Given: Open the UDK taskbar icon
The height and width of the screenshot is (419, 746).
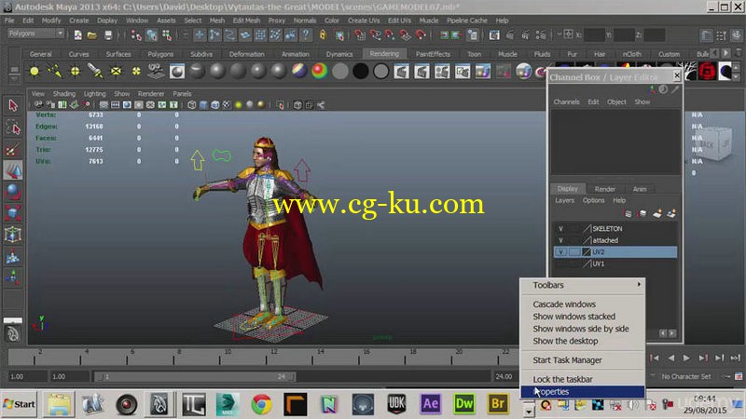Looking at the screenshot, I should click(396, 404).
